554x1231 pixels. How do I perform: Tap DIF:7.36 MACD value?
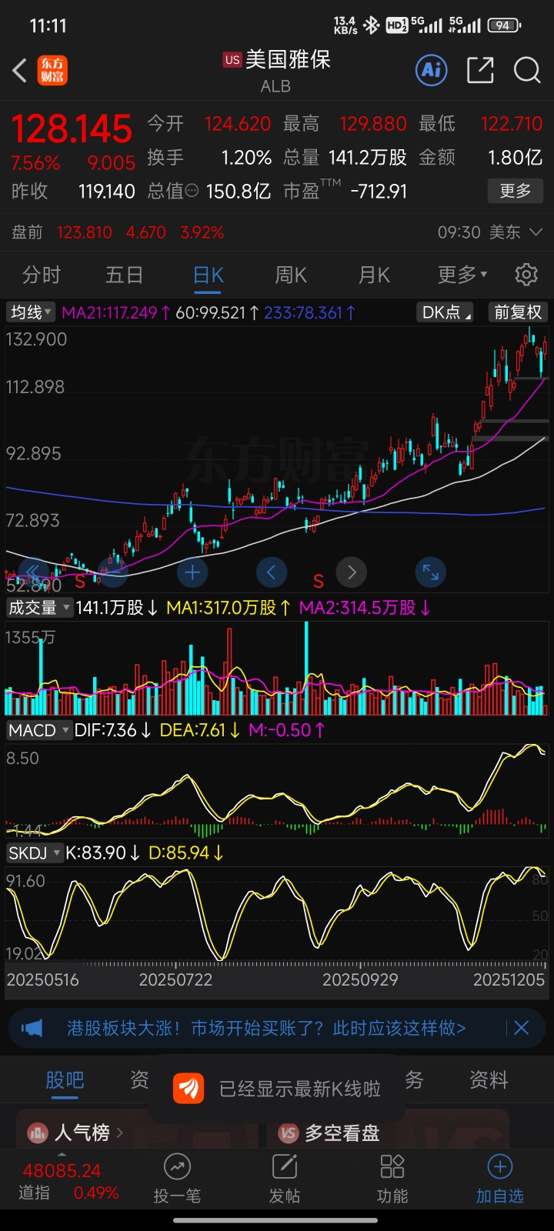[x=112, y=730]
